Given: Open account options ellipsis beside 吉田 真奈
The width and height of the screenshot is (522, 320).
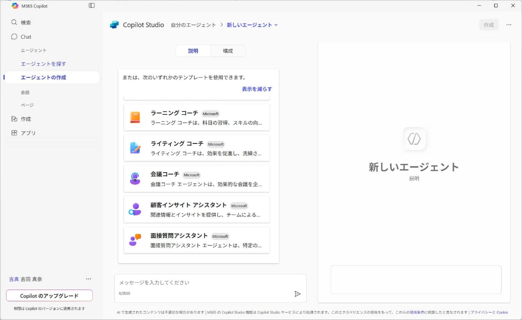Looking at the screenshot, I should tap(88, 279).
